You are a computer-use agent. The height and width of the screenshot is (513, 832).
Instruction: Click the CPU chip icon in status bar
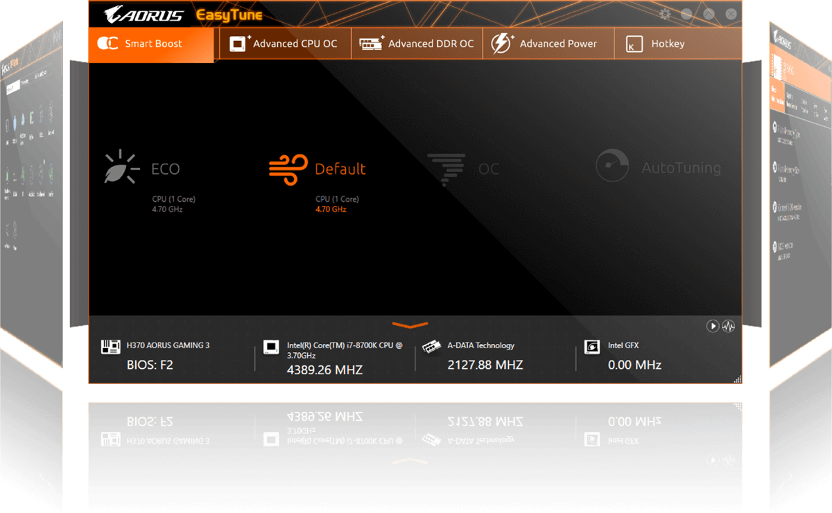click(271, 347)
